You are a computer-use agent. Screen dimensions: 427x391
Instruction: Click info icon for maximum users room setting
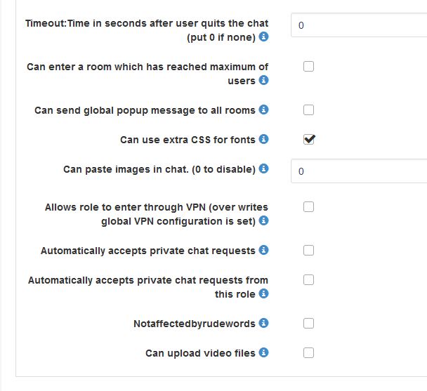[x=263, y=81]
